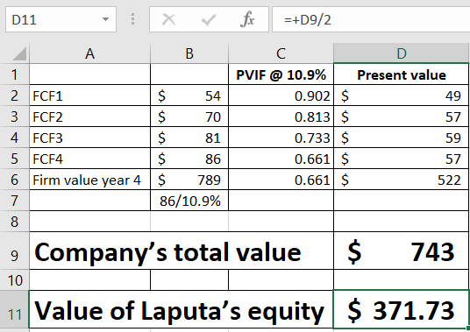Cancel the formula bar entry
Image resolution: width=470 pixels, height=332 pixels.
point(168,20)
